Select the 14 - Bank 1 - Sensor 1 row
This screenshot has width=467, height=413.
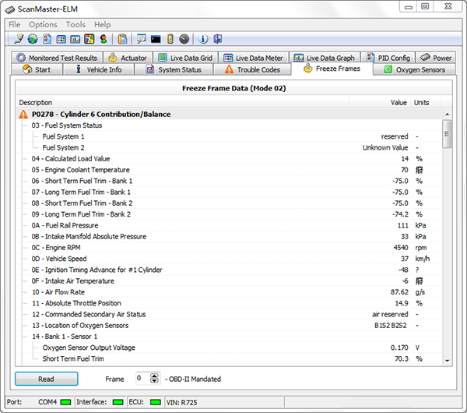(x=229, y=337)
